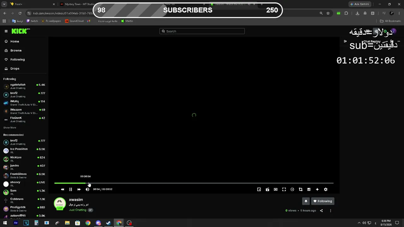Click the clip crop icon

300,189
